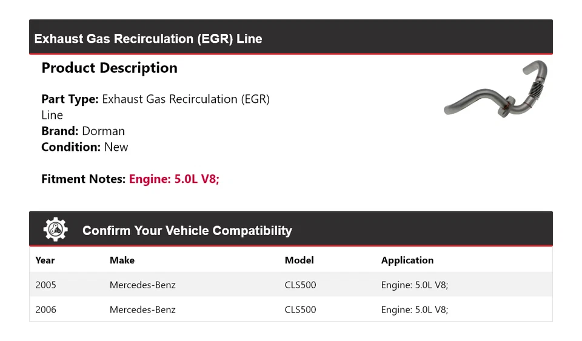Screen dimensions: 582x341
Task: Click the Confirm Your Vehicle Compatibility header
Action: tap(187, 231)
